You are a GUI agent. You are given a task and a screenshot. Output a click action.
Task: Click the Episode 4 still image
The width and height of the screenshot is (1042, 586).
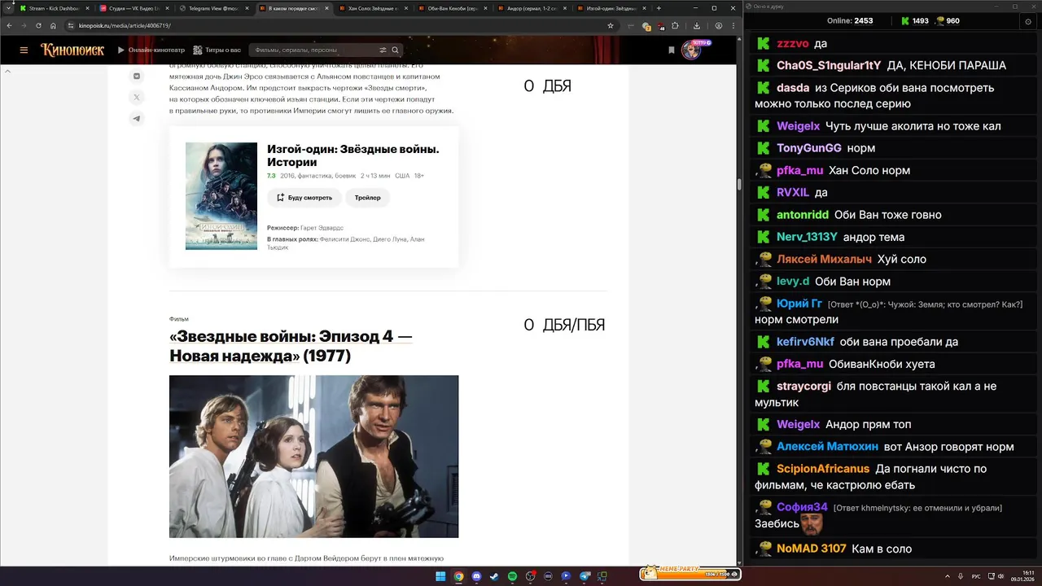(x=313, y=457)
